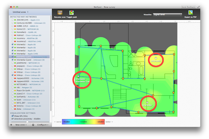This screenshot has height=139, width=209.
Task: Click the -96dBm end of the legend
Action: coord(66,122)
